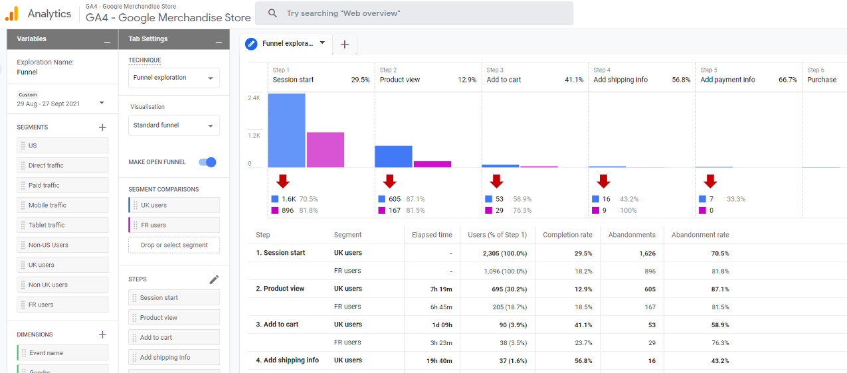The height and width of the screenshot is (373, 847).
Task: Open the Visualisation dropdown showing Standard funnel
Action: [x=173, y=125]
